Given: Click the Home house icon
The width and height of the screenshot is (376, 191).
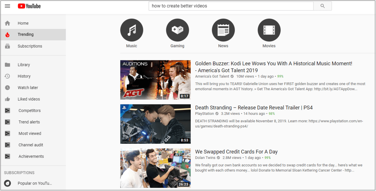Looking at the screenshot, I should [x=7, y=23].
